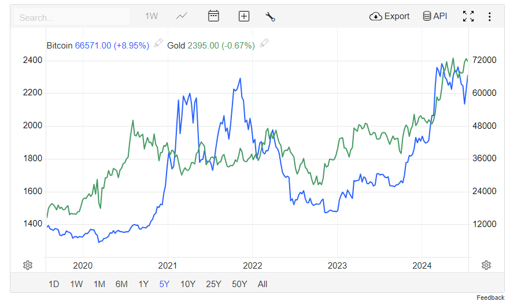Click the 2200 left axis label
This screenshot has height=305, width=510.
[x=32, y=92]
